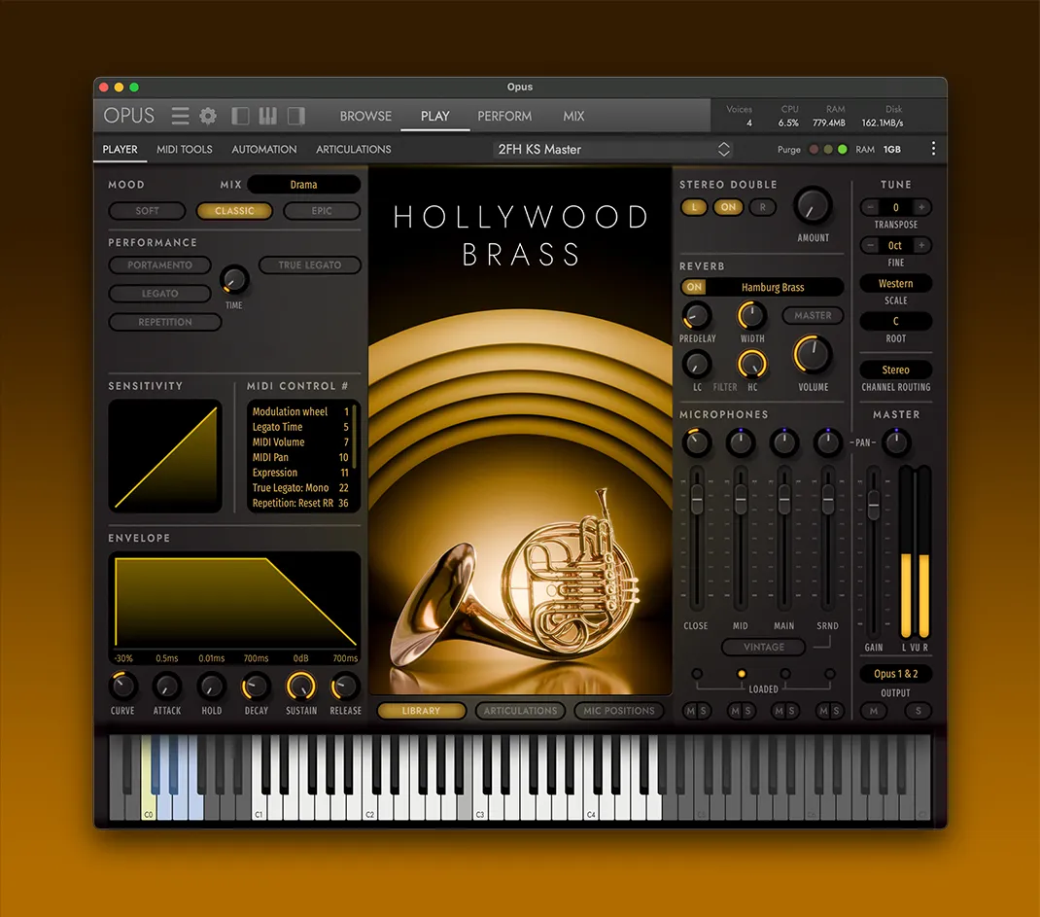The height and width of the screenshot is (917, 1040).
Task: Adjust the envelope Curve knob
Action: pyautogui.click(x=122, y=687)
